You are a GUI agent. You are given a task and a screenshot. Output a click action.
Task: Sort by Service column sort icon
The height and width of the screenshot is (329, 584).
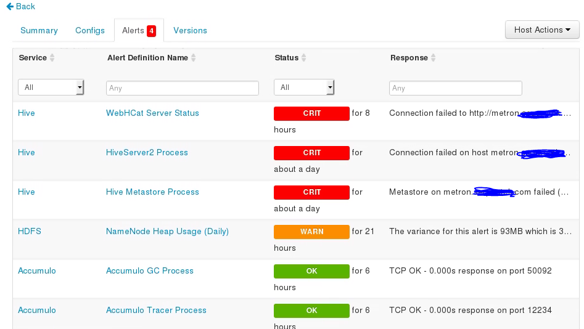[52, 58]
